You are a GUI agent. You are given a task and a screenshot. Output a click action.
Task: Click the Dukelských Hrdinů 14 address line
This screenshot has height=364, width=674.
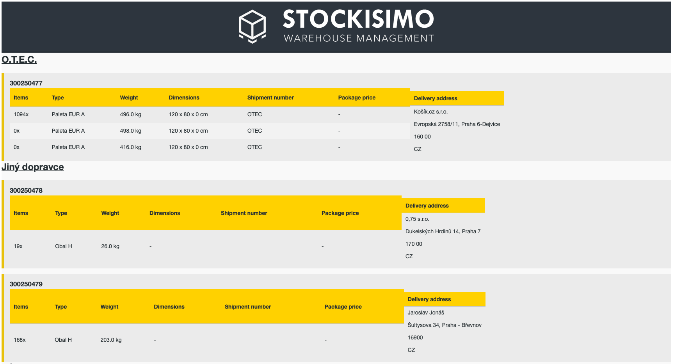click(x=443, y=231)
